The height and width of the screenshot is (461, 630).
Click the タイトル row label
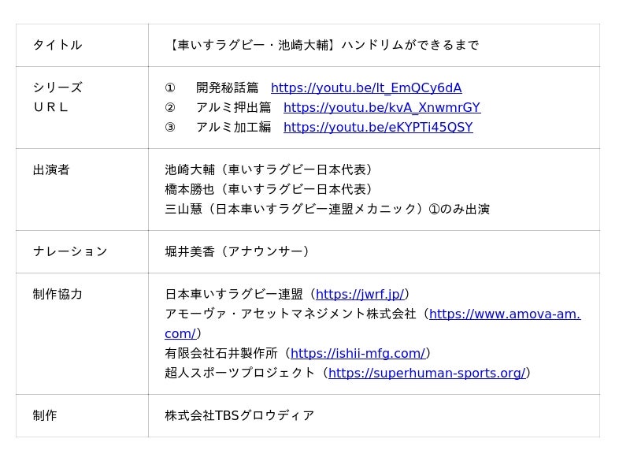click(x=57, y=46)
